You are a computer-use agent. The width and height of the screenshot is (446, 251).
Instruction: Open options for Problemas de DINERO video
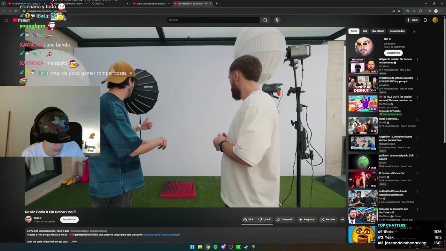point(417,78)
